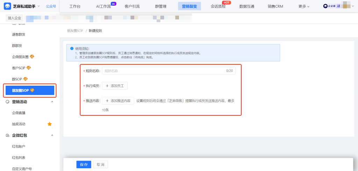Select 朋友圈SOP in sidebar

[30, 91]
